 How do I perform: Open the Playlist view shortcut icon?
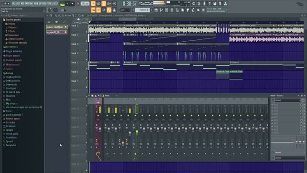coord(156,10)
